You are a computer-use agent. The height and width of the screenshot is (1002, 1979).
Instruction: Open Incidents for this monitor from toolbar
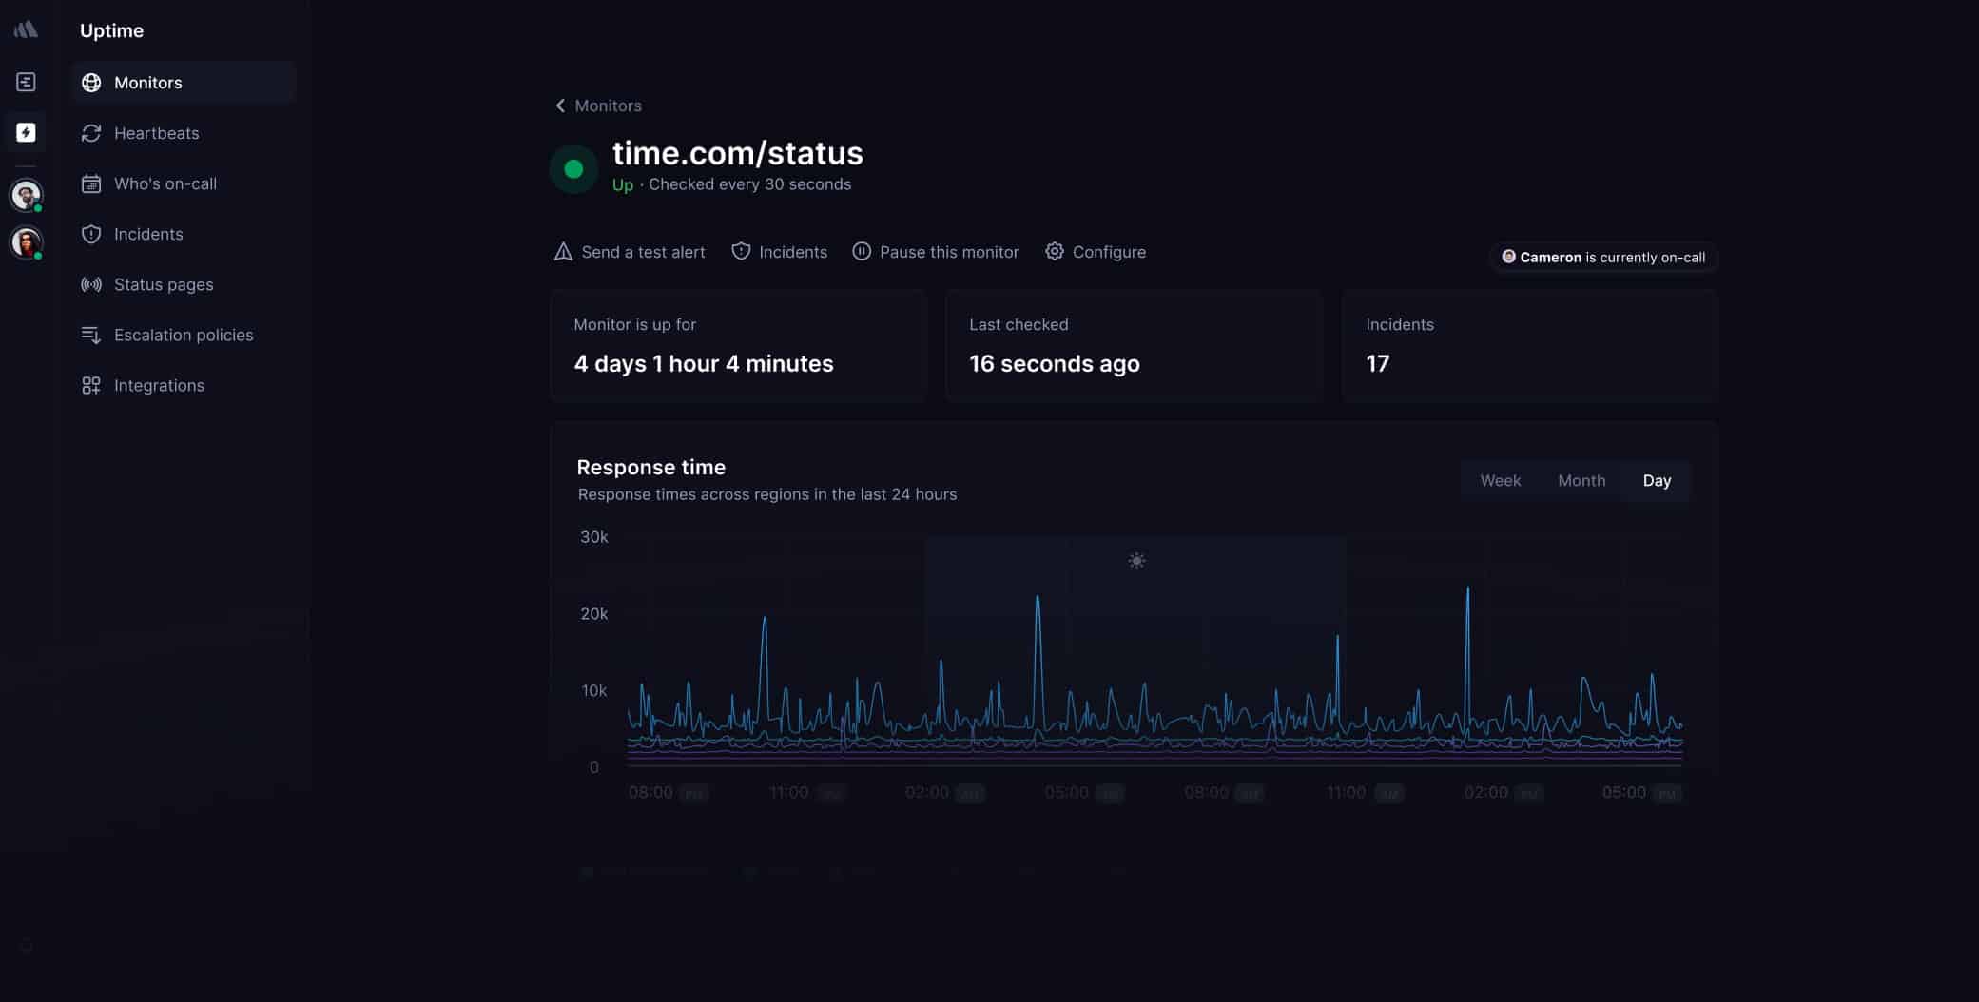pyautogui.click(x=779, y=252)
